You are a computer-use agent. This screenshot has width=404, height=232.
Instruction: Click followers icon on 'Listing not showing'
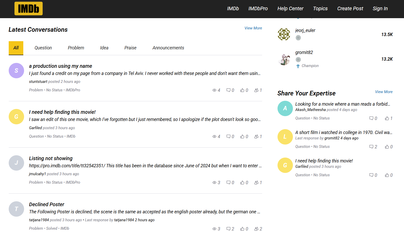[256, 183]
